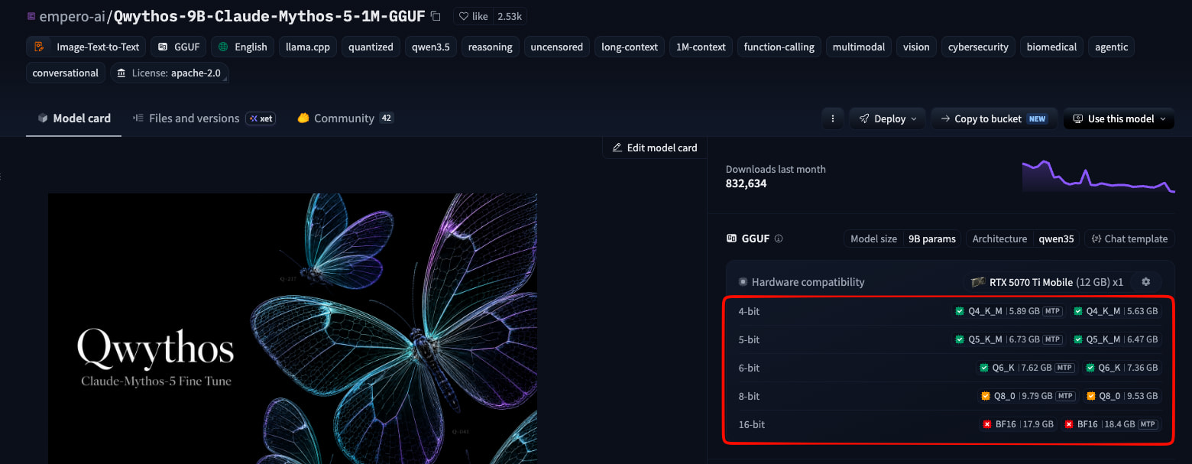Click the 832,634 downloads figure
Screen dimensions: 1192x464
click(746, 183)
